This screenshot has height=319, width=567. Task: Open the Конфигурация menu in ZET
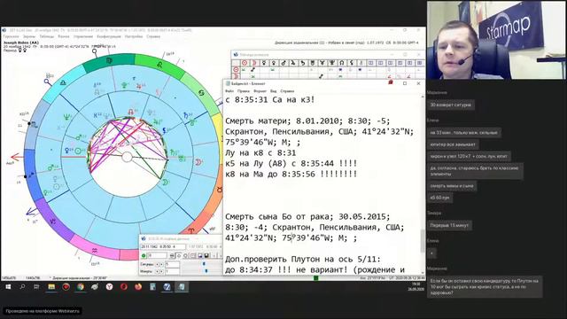109,36
